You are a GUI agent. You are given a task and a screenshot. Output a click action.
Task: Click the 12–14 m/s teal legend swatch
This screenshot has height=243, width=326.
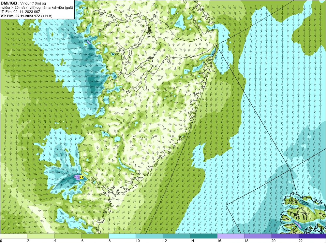pos(176,236)
